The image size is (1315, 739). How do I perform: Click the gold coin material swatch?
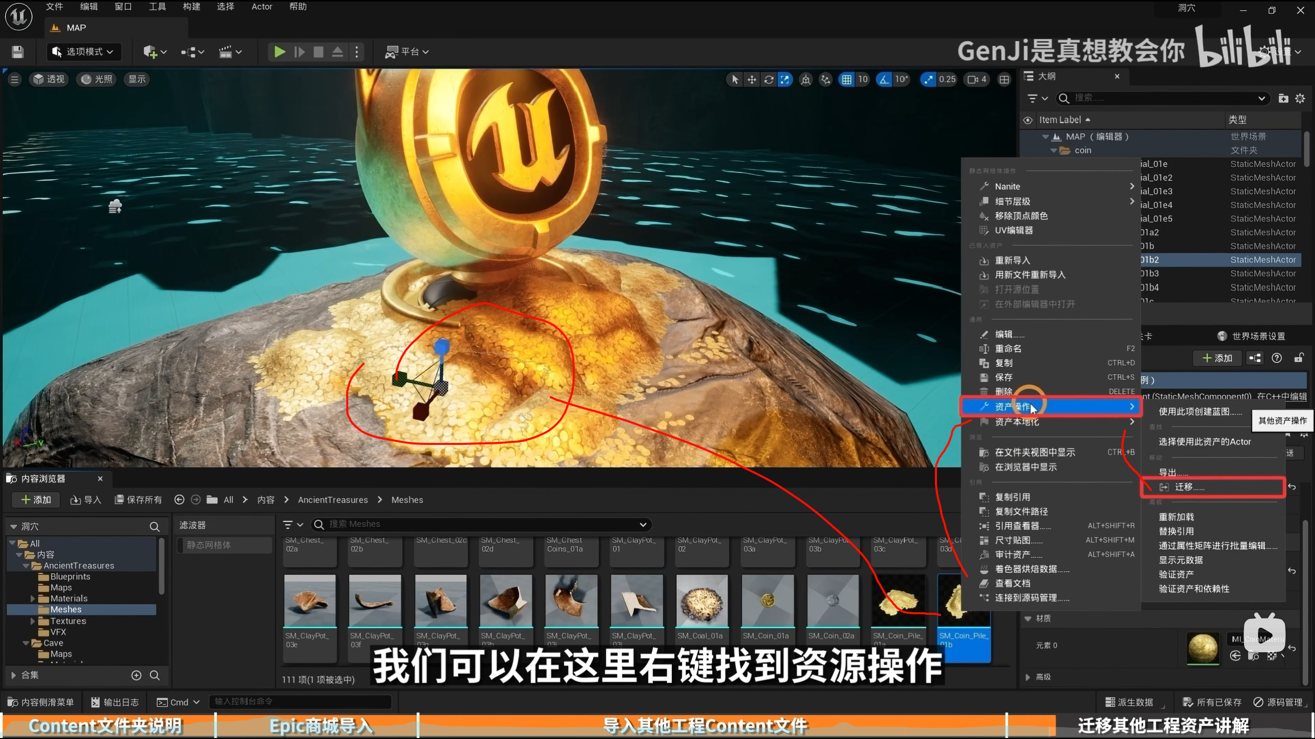click(x=1203, y=648)
